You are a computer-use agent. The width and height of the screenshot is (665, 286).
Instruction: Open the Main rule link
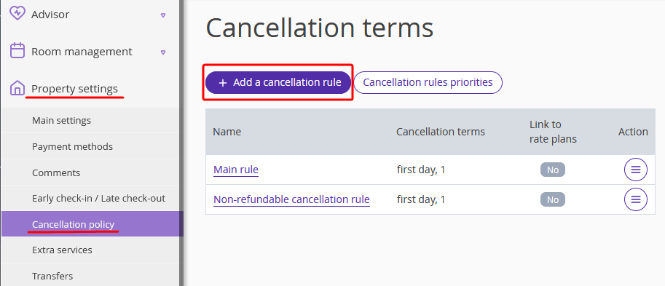click(236, 170)
